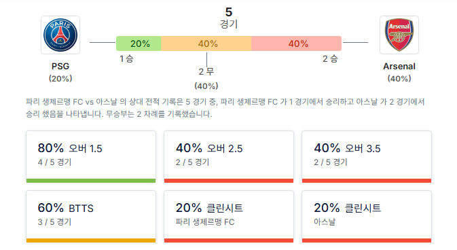
Task: Click the green 20% win bar segment
Action: (139, 43)
